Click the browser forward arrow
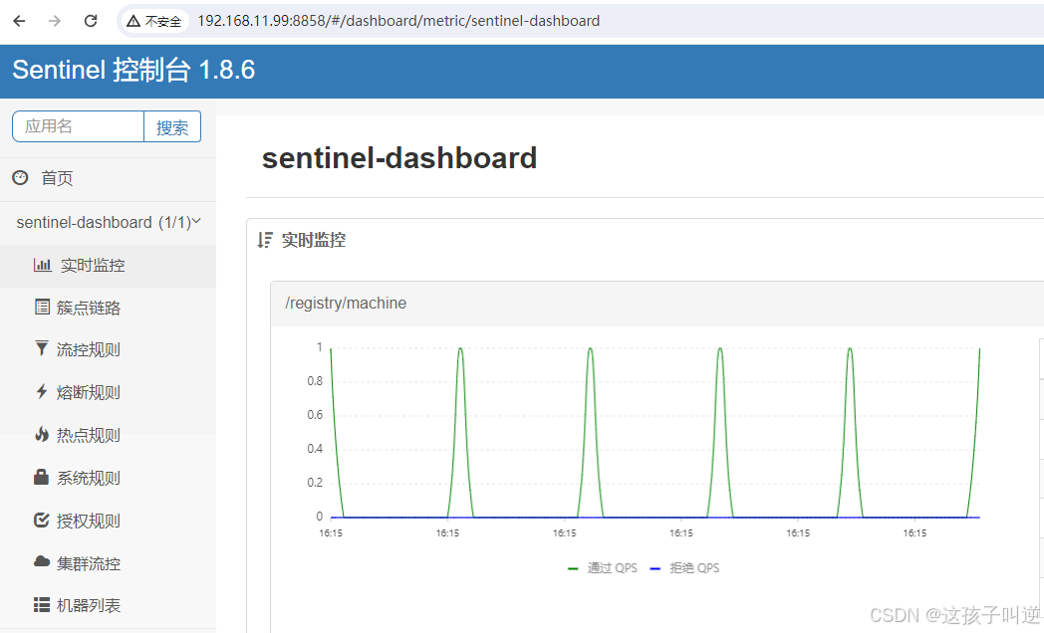 pos(55,21)
